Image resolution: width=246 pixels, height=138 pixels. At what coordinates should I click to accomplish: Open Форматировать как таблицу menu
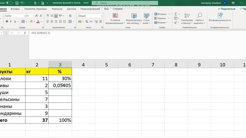134,19
